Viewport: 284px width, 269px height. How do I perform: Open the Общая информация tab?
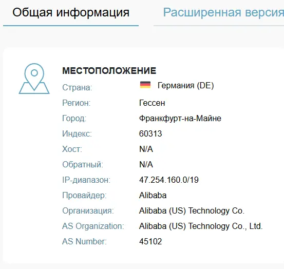71,13
